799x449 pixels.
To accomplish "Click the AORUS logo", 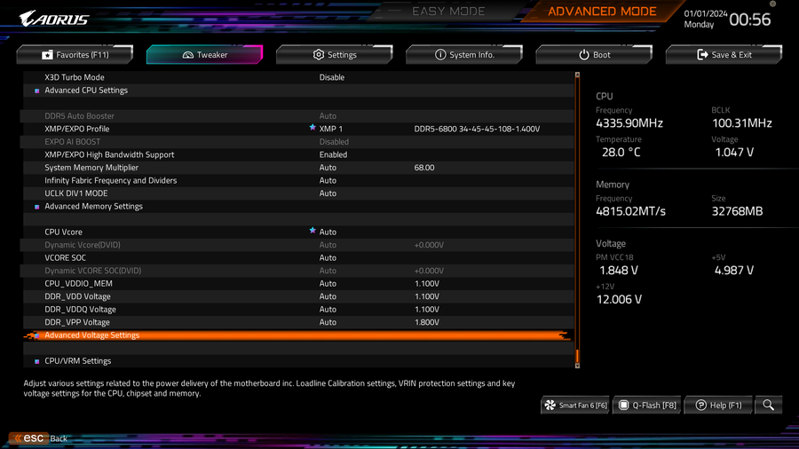I will point(54,20).
